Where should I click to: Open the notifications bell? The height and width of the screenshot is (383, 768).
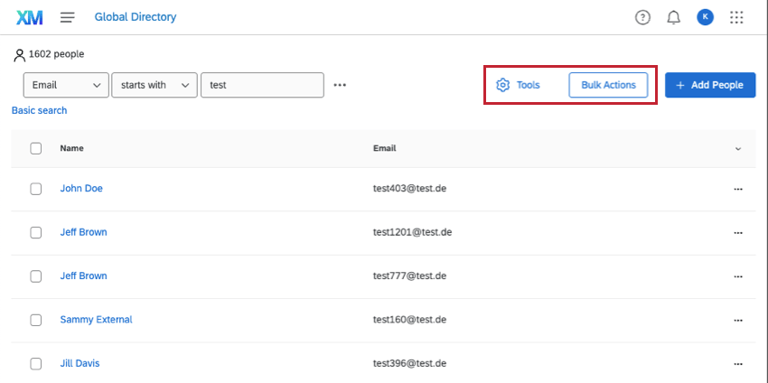pos(673,17)
